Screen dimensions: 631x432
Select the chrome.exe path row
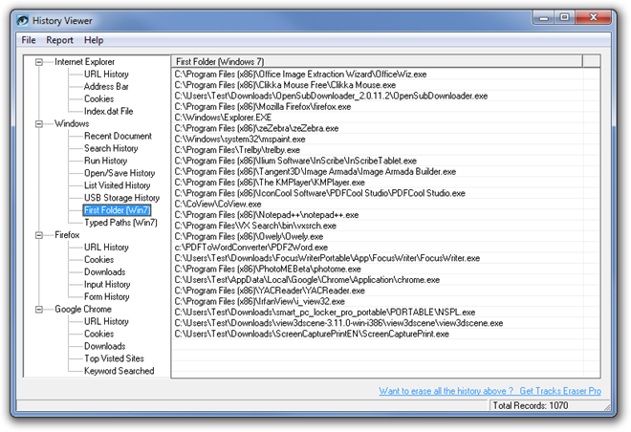[378, 280]
